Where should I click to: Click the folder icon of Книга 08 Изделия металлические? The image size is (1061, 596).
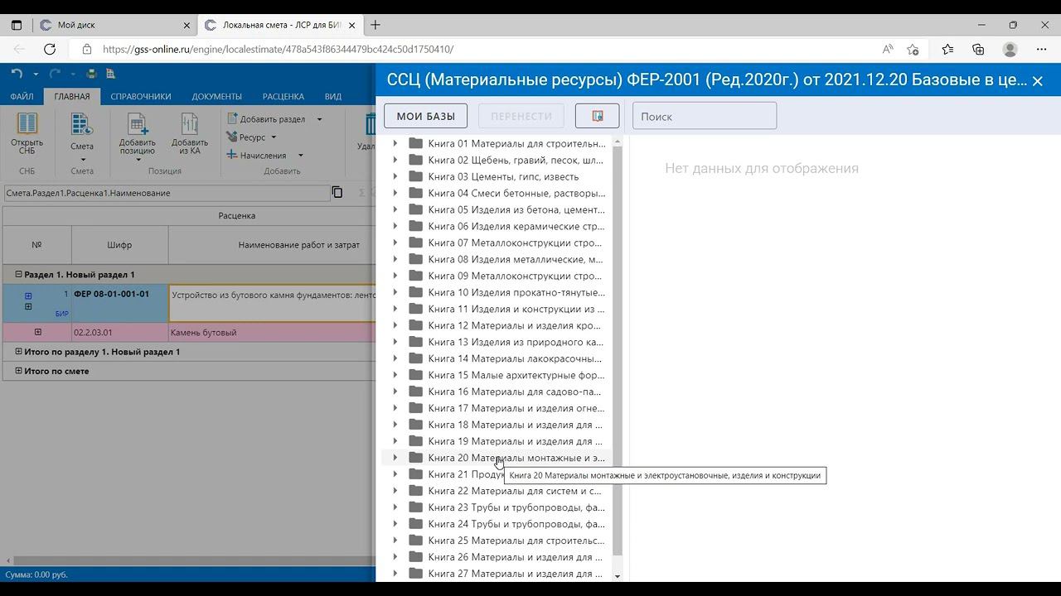pos(416,259)
